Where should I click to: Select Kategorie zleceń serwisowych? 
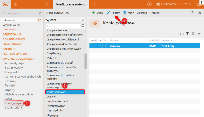pos(64,49)
